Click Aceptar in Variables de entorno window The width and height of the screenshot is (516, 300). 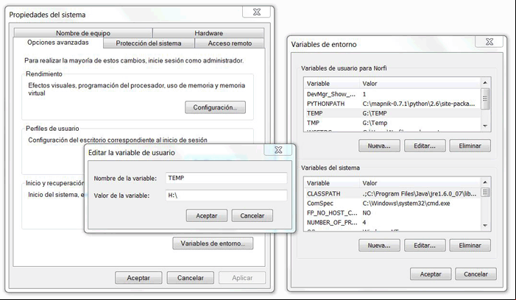(x=431, y=274)
